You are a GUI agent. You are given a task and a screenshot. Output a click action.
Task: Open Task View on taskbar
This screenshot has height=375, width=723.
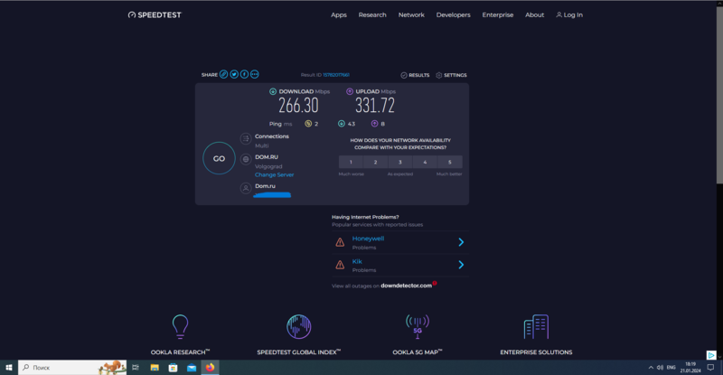click(x=136, y=368)
